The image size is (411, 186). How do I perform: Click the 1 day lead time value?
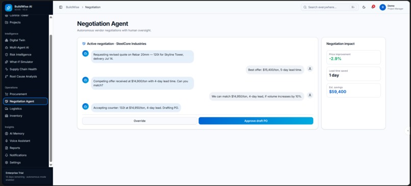[x=334, y=76]
